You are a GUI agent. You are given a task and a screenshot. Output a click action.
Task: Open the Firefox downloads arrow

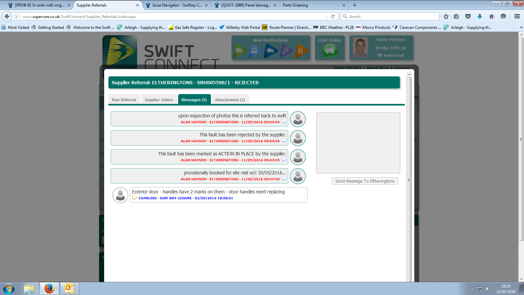coord(480,16)
